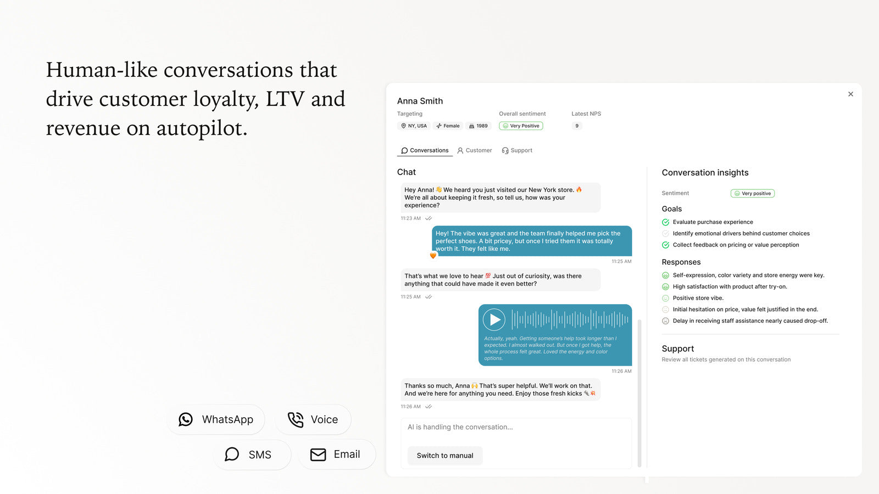Click the Customer person icon
The image size is (879, 494).
(460, 150)
